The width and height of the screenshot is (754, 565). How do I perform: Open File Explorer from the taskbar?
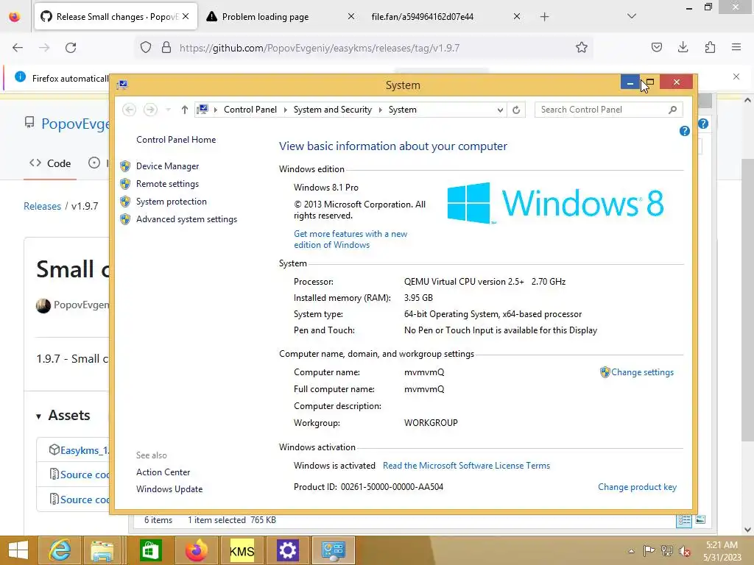coord(102,550)
